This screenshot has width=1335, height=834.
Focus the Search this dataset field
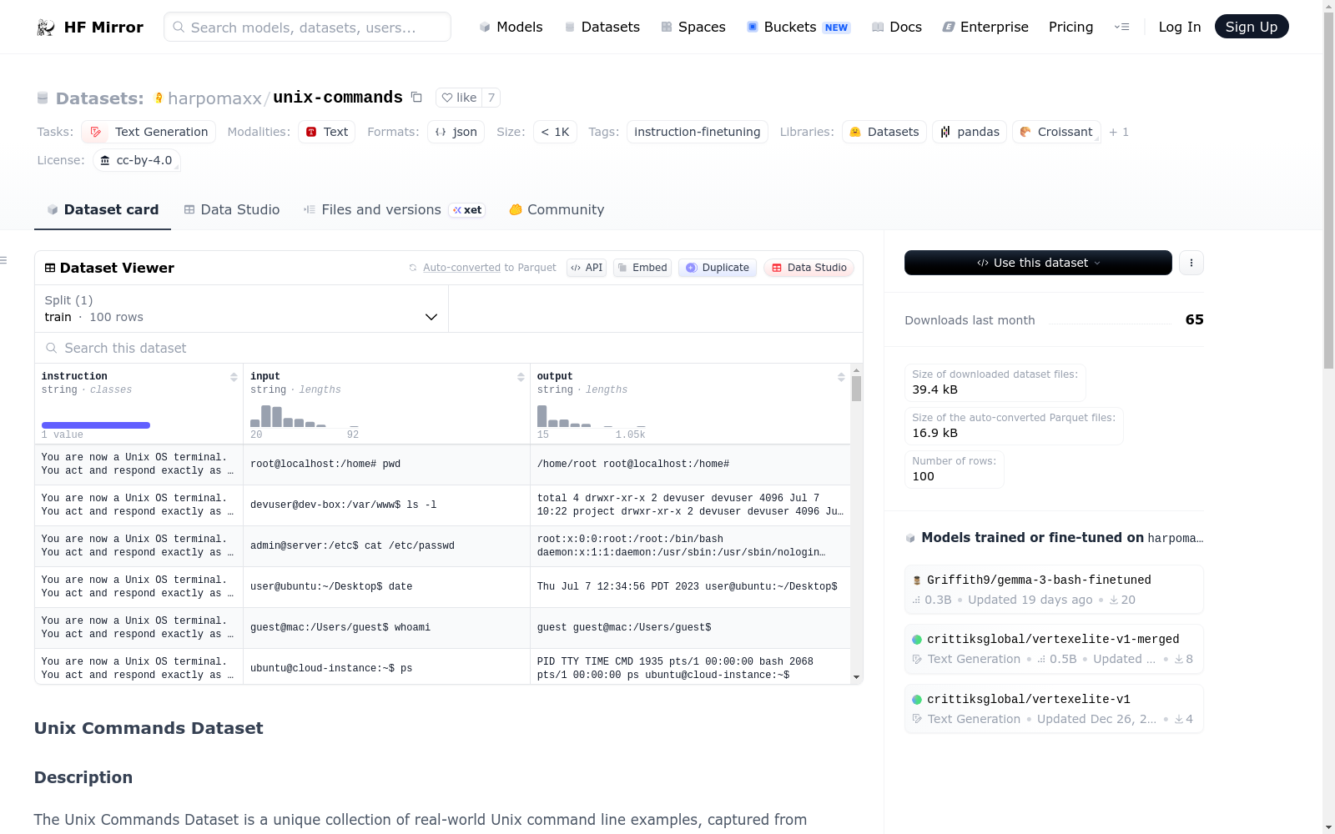click(x=449, y=348)
